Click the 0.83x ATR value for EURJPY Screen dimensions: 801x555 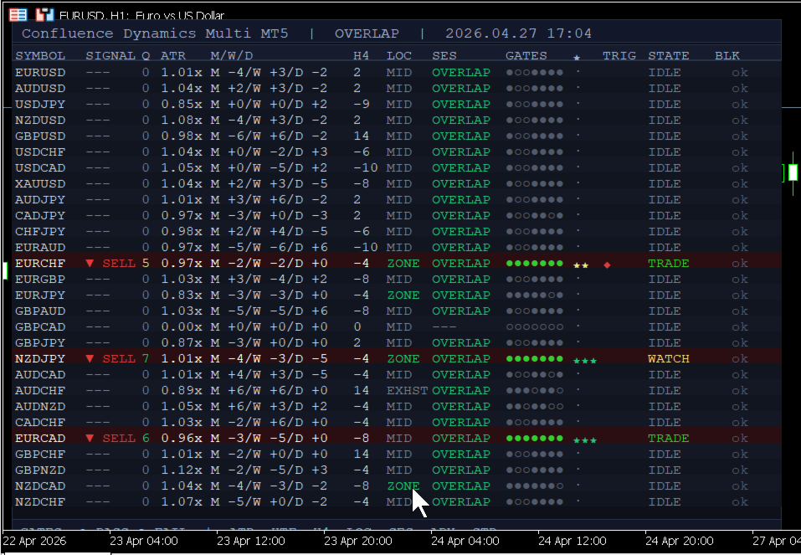click(182, 295)
